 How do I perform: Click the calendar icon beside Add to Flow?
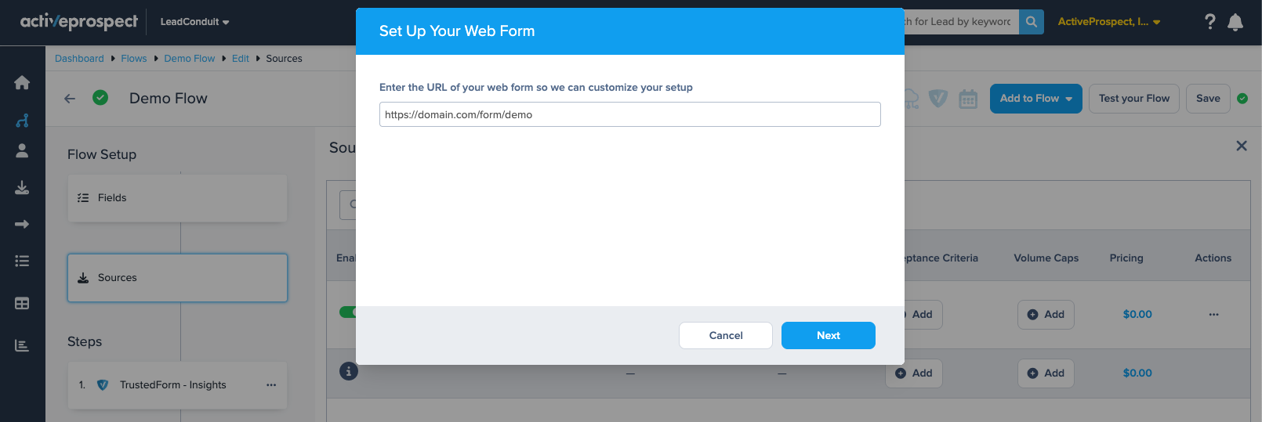(968, 99)
